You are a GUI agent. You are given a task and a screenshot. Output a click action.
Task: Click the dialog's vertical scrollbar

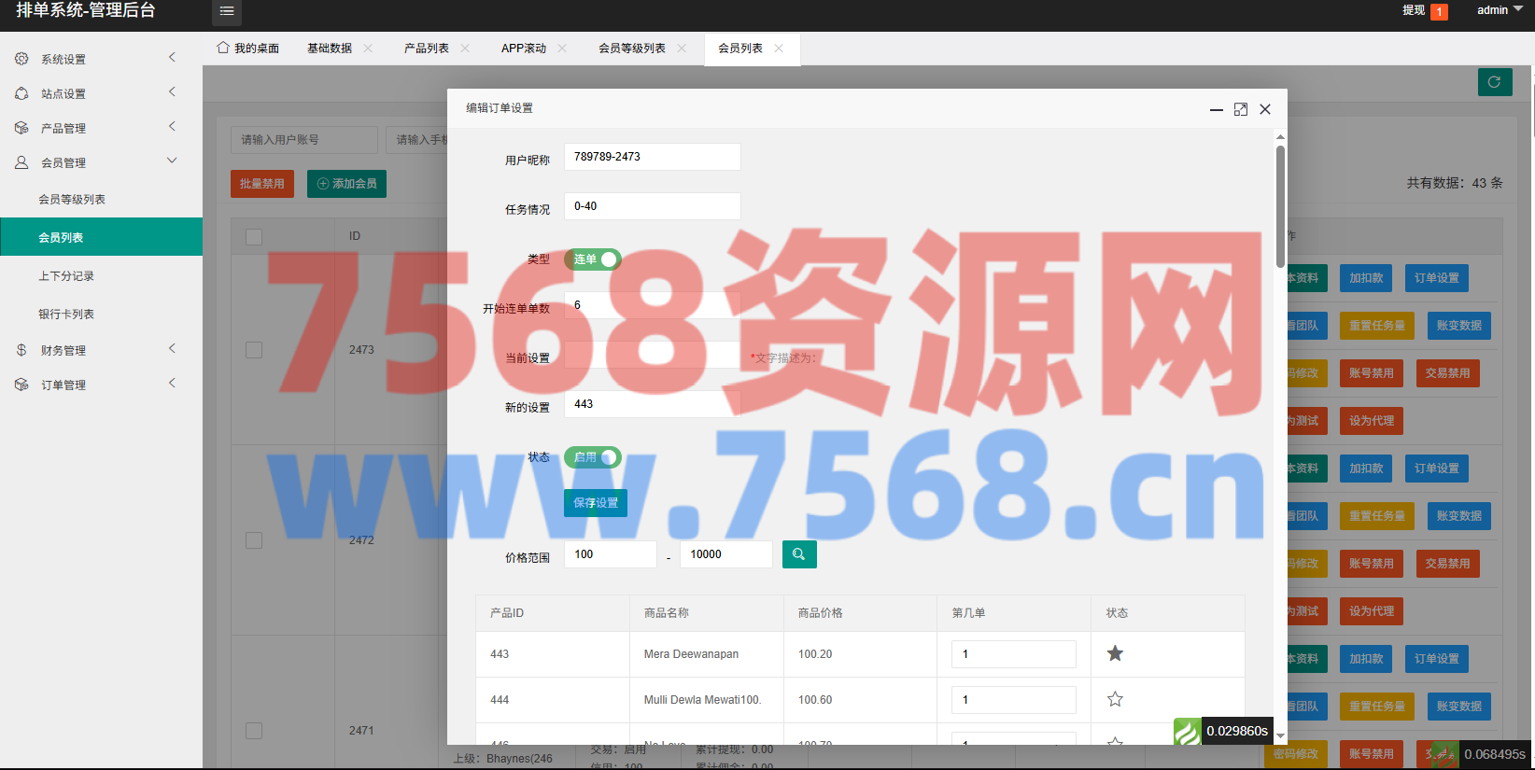(1280, 205)
